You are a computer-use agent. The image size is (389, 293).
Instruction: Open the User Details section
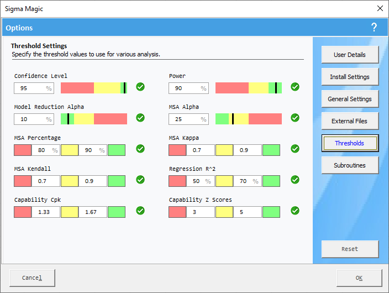(x=350, y=55)
